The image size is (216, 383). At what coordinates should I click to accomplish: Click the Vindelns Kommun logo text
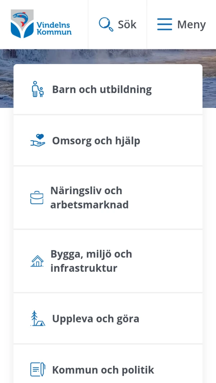coord(54,28)
